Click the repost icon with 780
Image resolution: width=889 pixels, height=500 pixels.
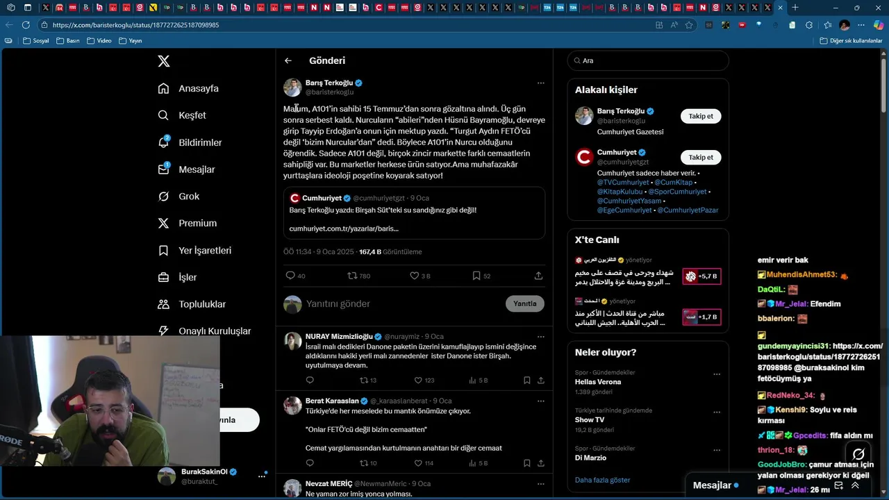tap(352, 276)
